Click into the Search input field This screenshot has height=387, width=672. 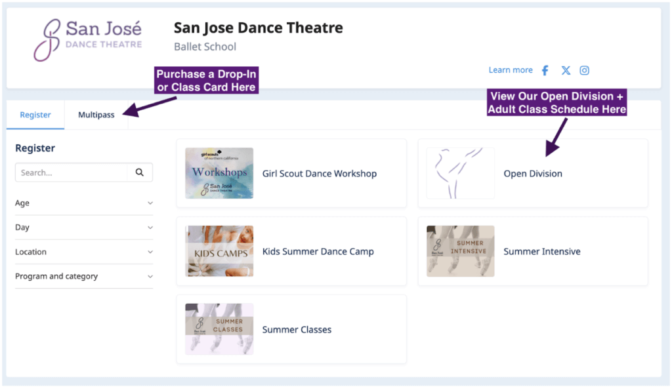71,173
